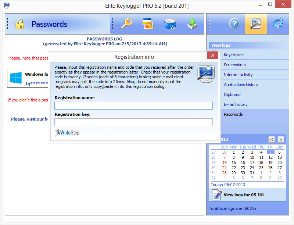294x225 pixels.
Task: Go to next month in calendar
Action: point(280,139)
